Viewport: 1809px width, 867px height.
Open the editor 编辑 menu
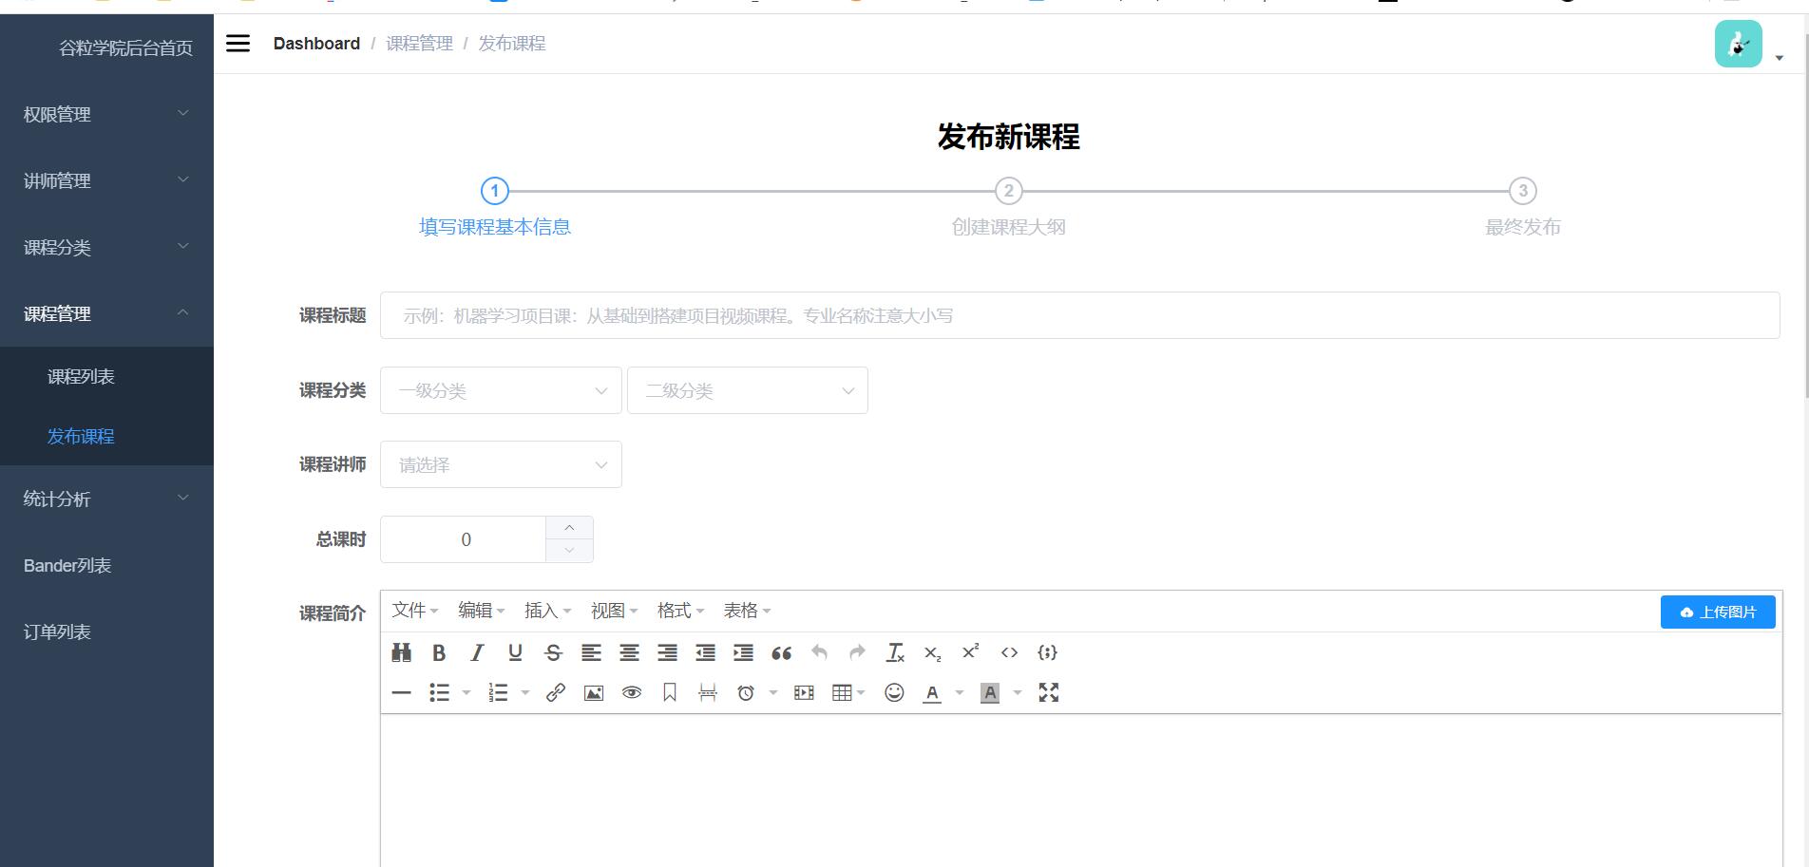pyautogui.click(x=482, y=611)
